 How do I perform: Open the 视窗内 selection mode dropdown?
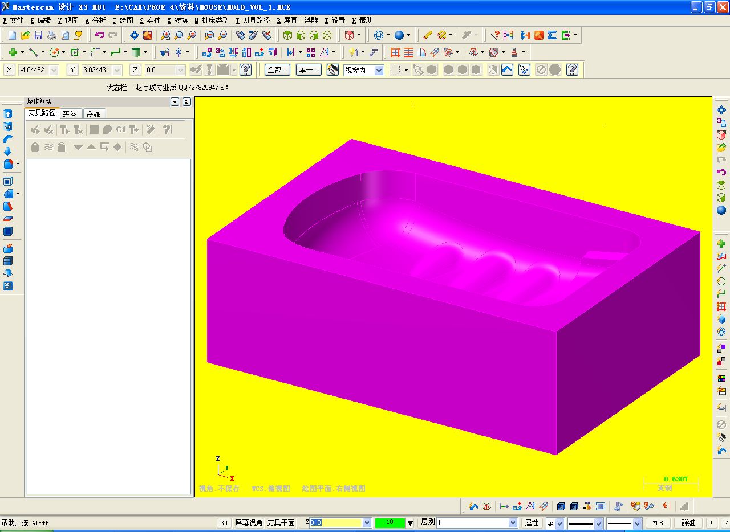(379, 70)
